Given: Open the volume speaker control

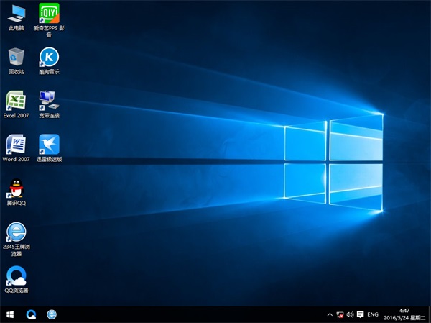Looking at the screenshot, I should [x=350, y=314].
